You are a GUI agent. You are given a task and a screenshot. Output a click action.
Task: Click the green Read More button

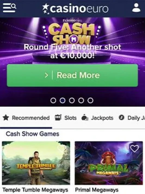(72, 75)
